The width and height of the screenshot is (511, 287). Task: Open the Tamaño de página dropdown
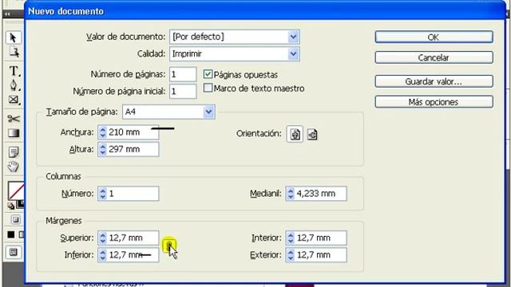click(x=208, y=112)
